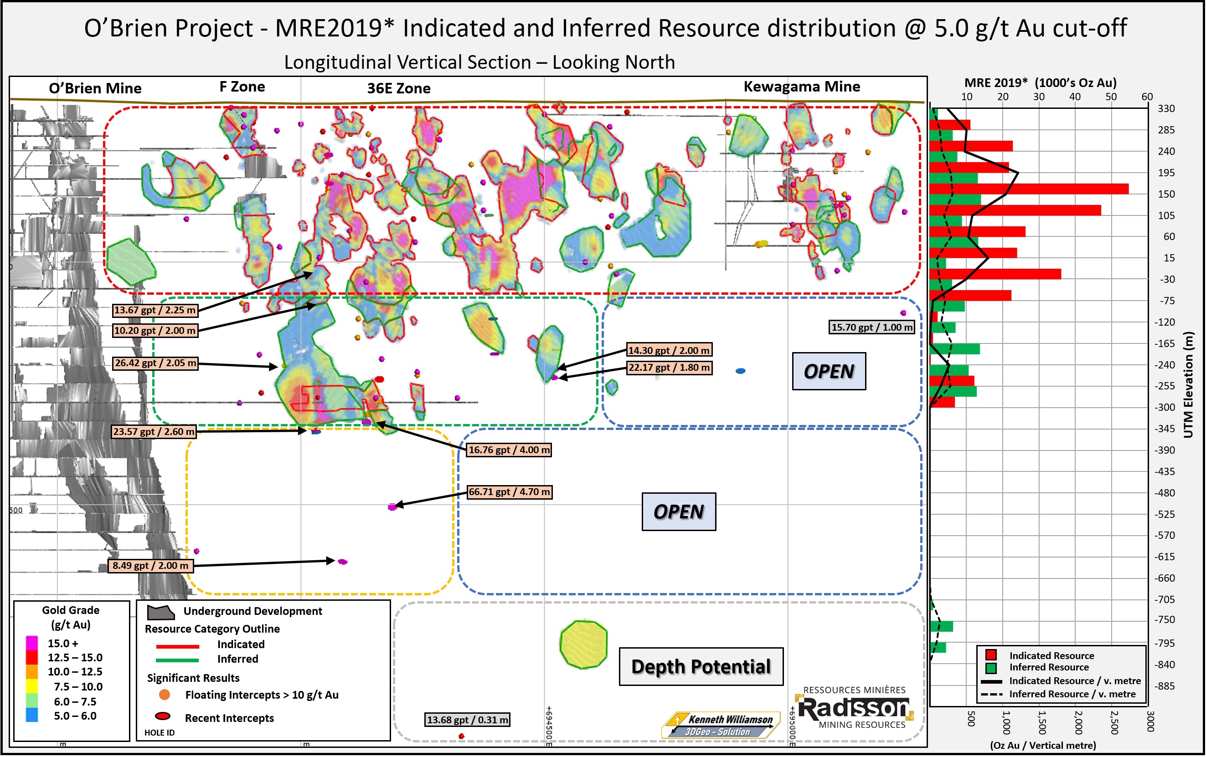The height and width of the screenshot is (757, 1206).
Task: Click the 16.76 gpt / 4.00 m label
Action: (x=509, y=450)
